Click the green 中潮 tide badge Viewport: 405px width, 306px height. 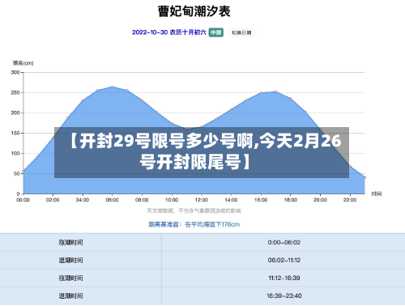pos(216,32)
